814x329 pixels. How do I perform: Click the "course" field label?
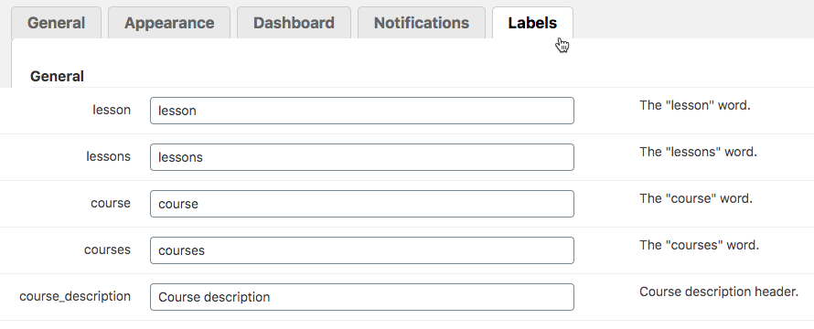point(111,203)
